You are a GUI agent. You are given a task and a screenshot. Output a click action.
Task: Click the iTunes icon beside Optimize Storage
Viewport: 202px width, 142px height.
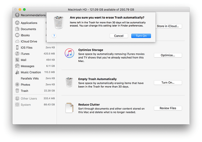tap(69, 53)
